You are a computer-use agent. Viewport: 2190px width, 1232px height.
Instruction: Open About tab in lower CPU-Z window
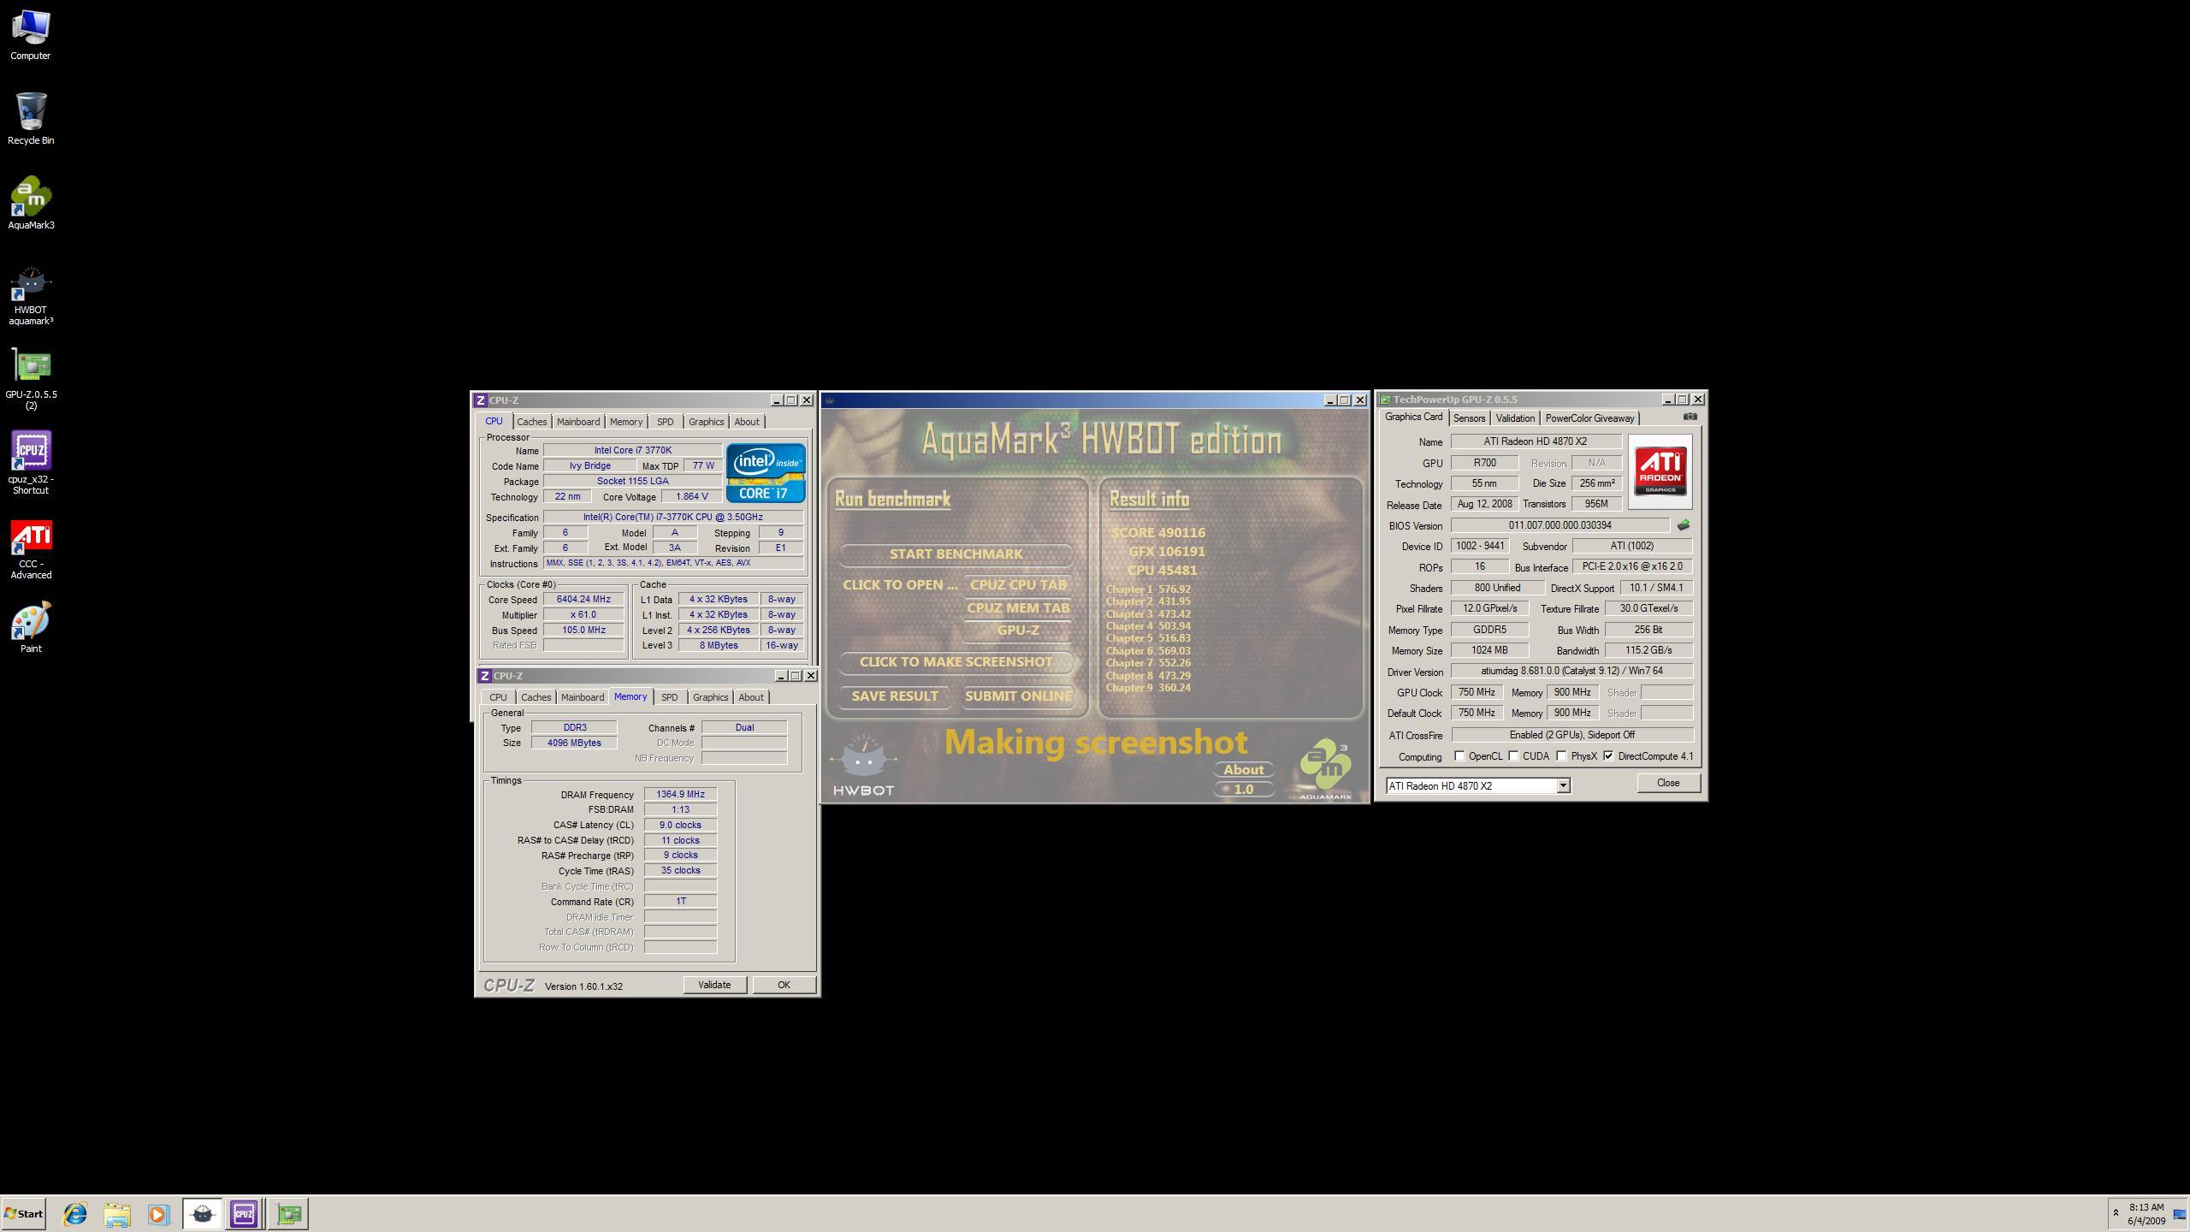point(751,697)
